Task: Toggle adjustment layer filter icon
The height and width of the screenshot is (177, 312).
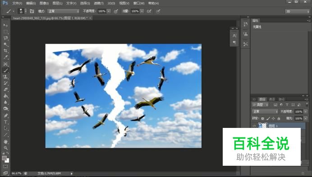Action: pyautogui.click(x=281, y=104)
